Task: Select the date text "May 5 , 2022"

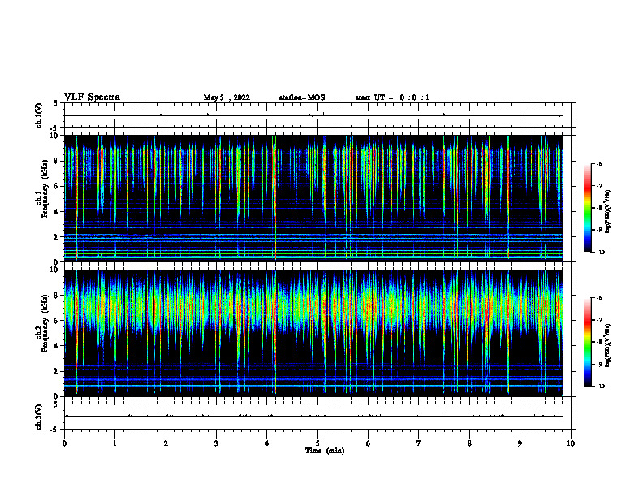Action: (x=227, y=97)
